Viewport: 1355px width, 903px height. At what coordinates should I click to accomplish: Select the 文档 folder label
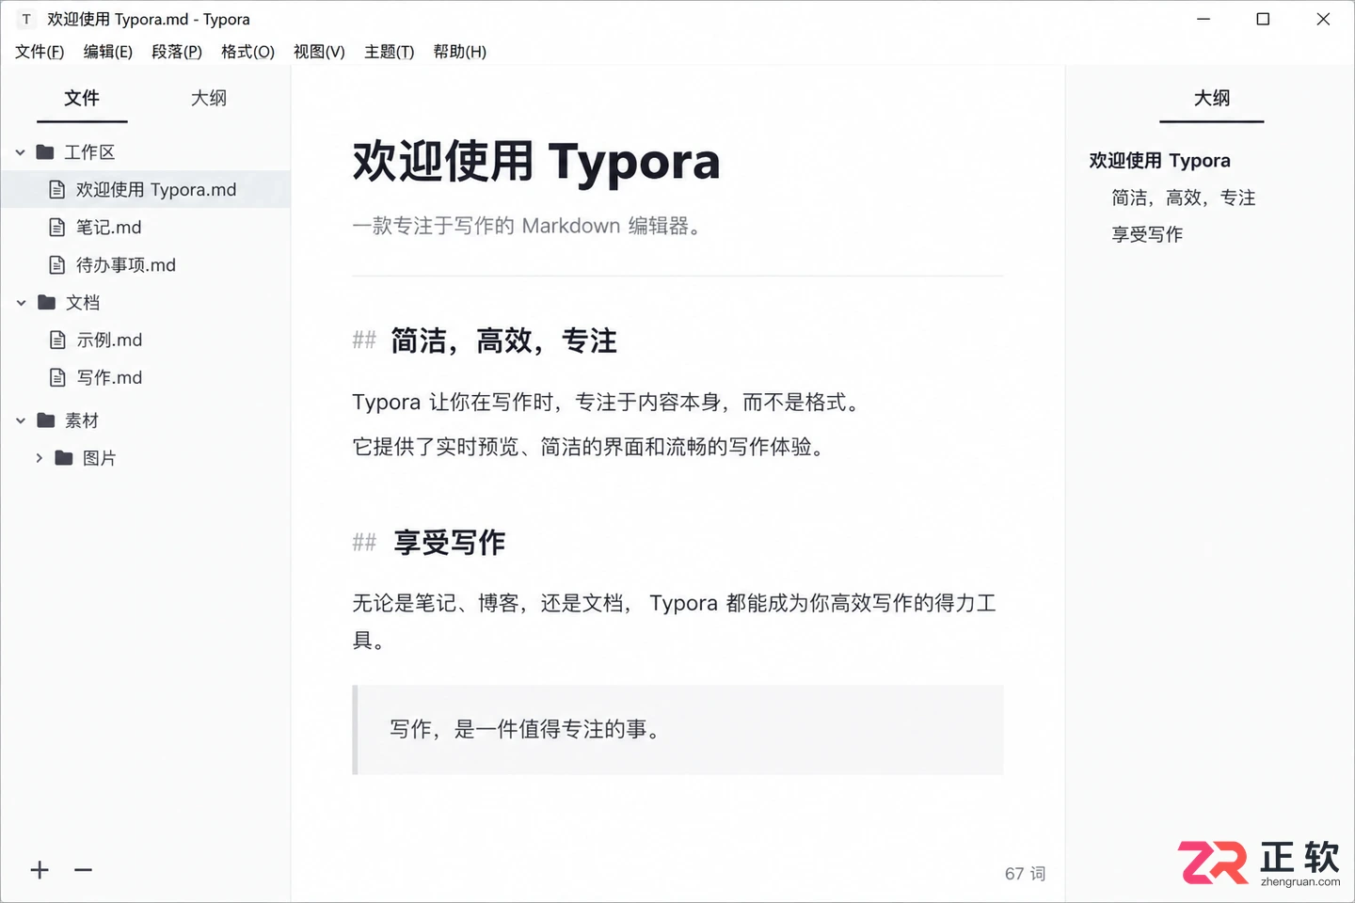pyautogui.click(x=83, y=303)
